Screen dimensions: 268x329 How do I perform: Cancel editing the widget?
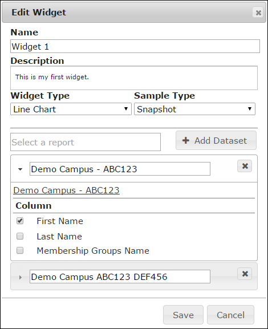coord(230,315)
